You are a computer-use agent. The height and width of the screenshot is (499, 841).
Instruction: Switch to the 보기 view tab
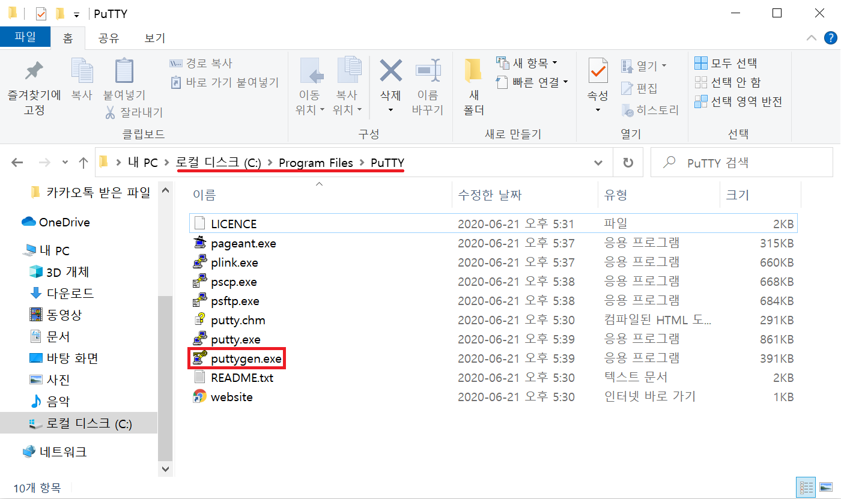(154, 38)
